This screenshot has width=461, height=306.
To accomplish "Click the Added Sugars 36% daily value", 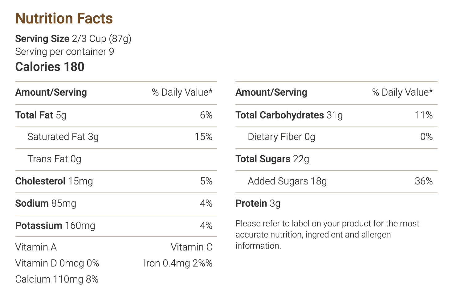I will (424, 181).
